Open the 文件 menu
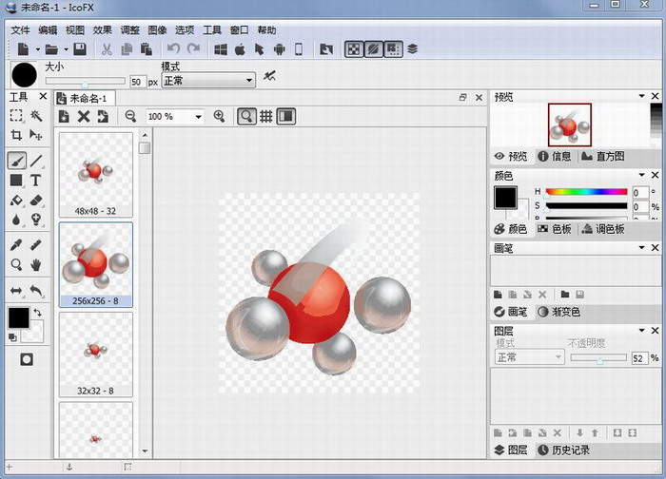 coord(20,30)
